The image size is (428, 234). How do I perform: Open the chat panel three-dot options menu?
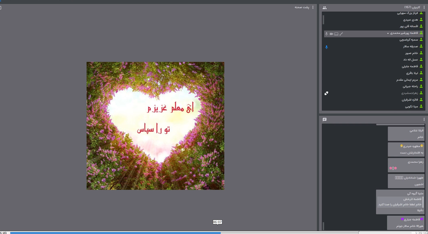(x=424, y=120)
